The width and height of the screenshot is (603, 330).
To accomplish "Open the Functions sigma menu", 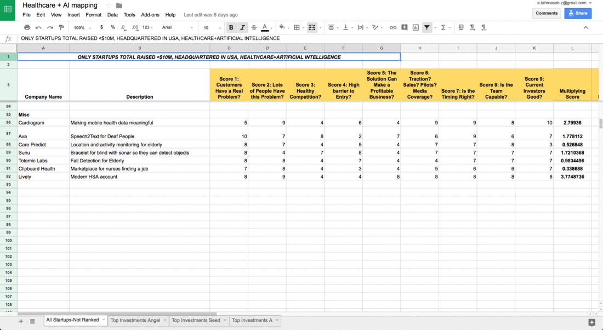I will (443, 27).
